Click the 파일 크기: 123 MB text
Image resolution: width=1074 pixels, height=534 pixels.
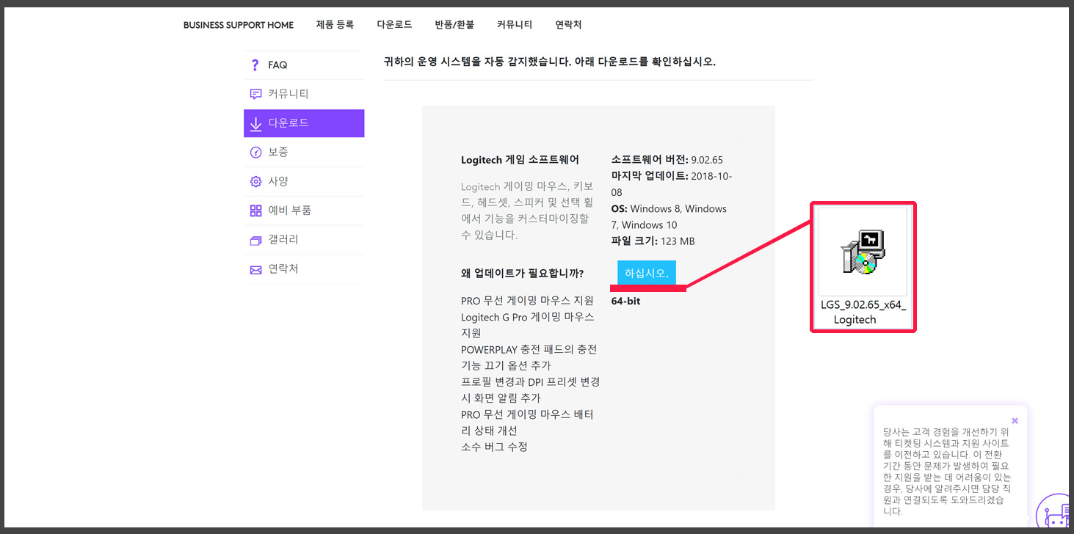pos(653,241)
